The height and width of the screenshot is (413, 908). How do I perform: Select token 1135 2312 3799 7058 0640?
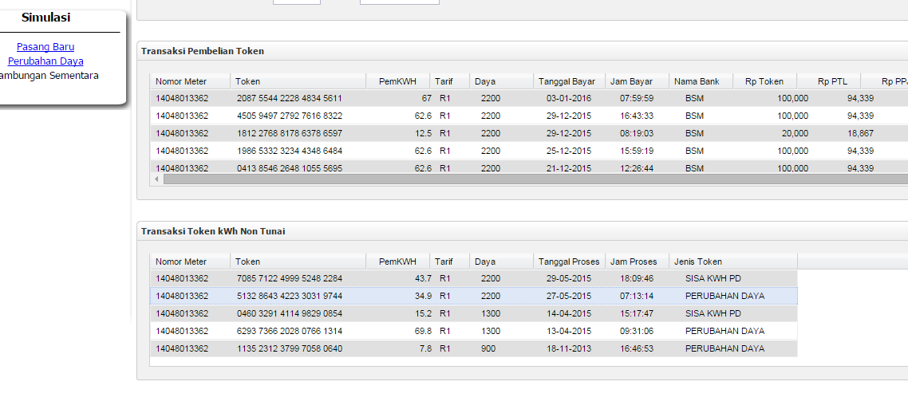[289, 348]
